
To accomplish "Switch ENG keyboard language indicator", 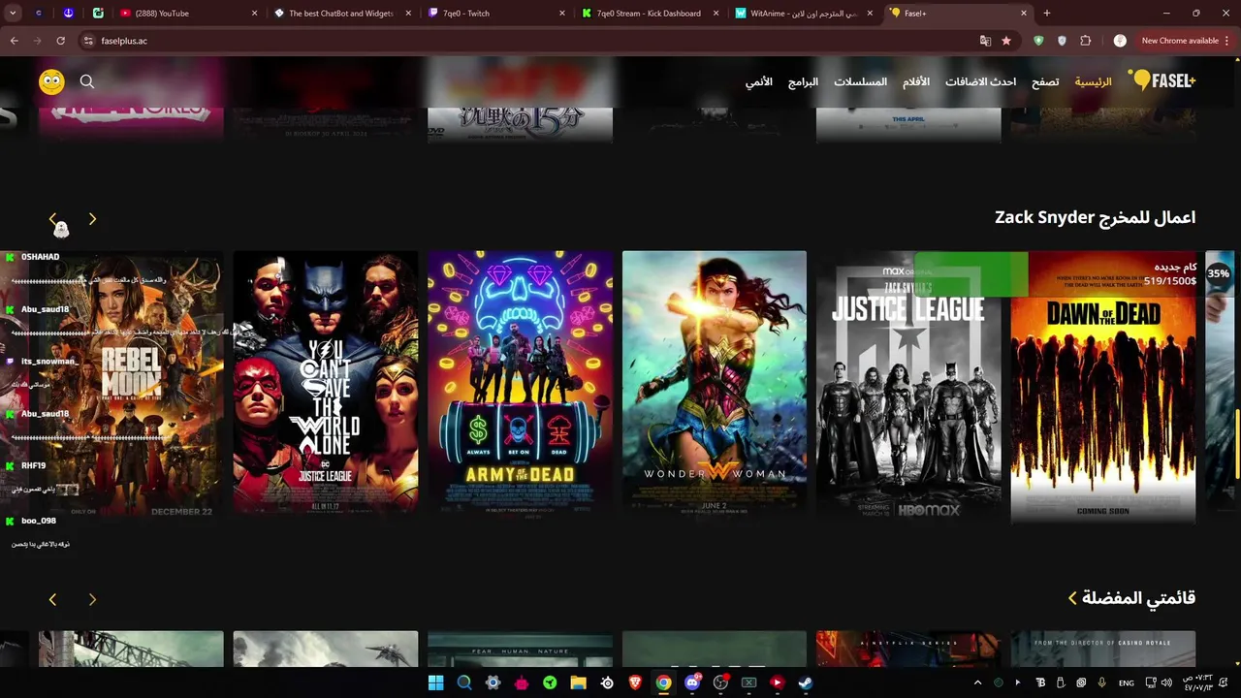I will [x=1126, y=682].
